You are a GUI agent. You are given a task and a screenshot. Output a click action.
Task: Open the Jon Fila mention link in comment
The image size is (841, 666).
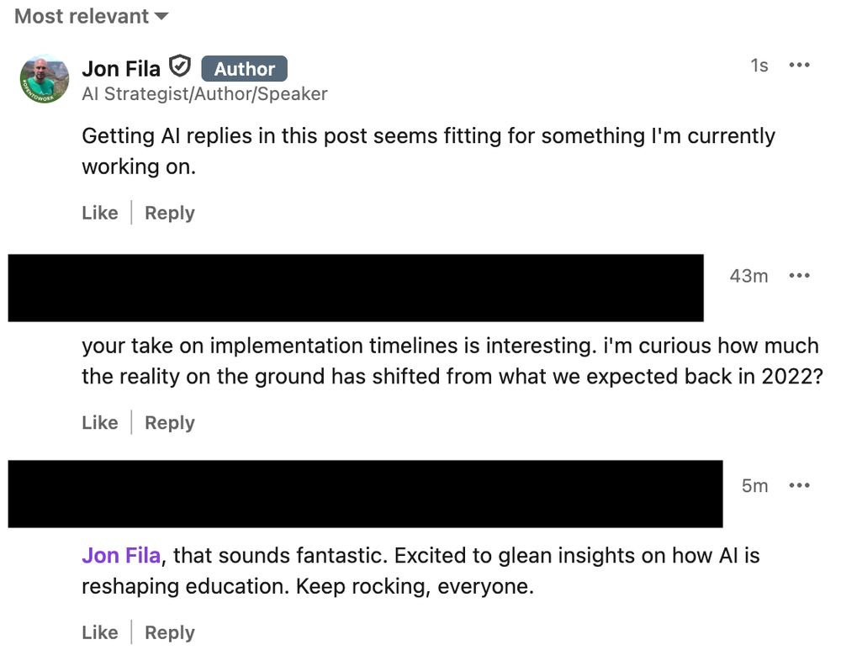(x=120, y=555)
